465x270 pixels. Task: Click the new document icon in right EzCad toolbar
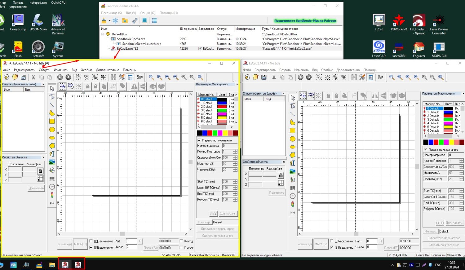[247, 77]
